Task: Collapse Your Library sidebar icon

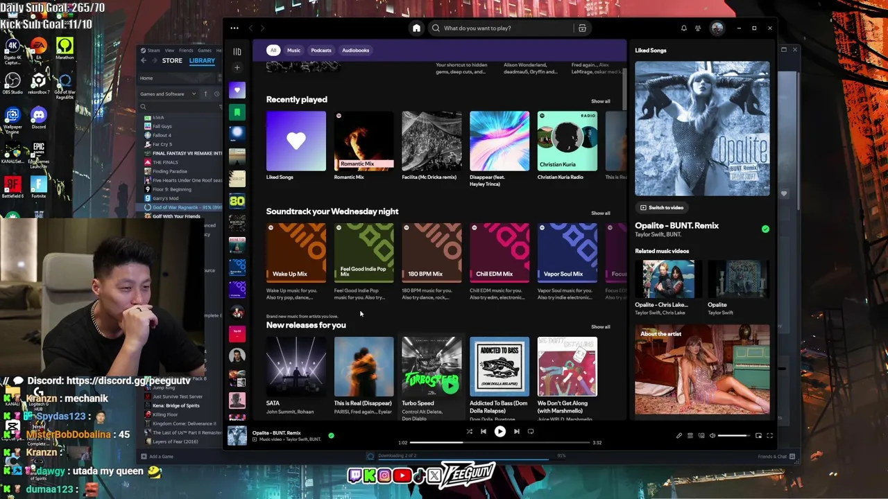Action: coord(237,51)
